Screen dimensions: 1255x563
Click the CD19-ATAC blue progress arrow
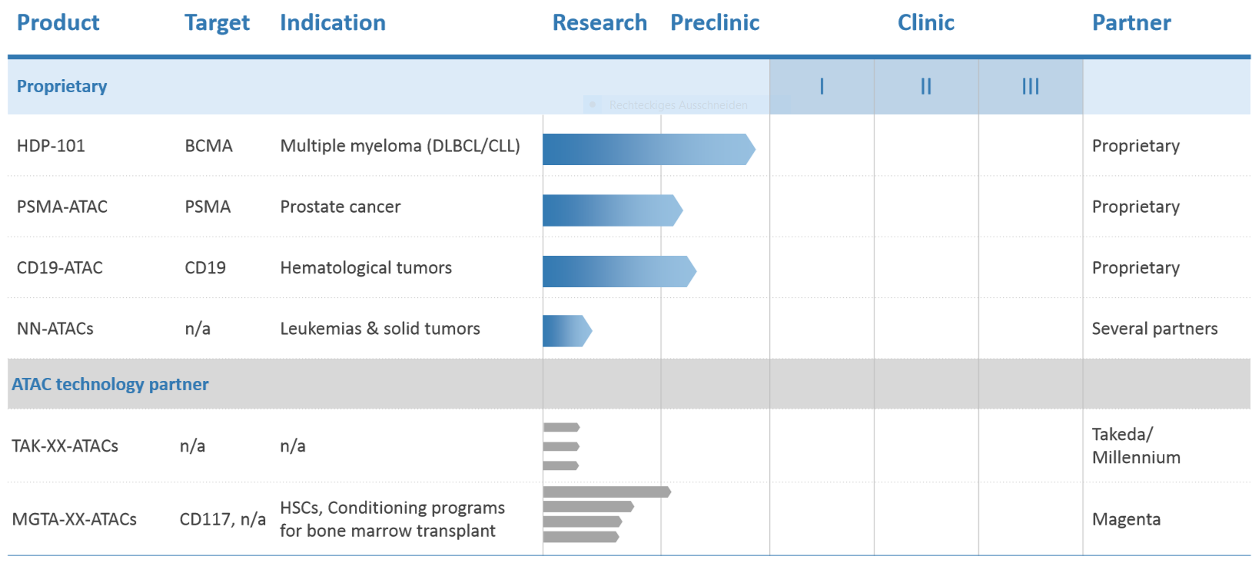tap(619, 271)
